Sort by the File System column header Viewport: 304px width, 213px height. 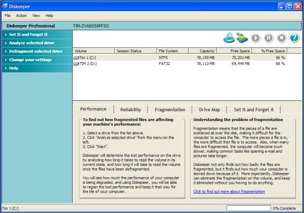click(173, 51)
